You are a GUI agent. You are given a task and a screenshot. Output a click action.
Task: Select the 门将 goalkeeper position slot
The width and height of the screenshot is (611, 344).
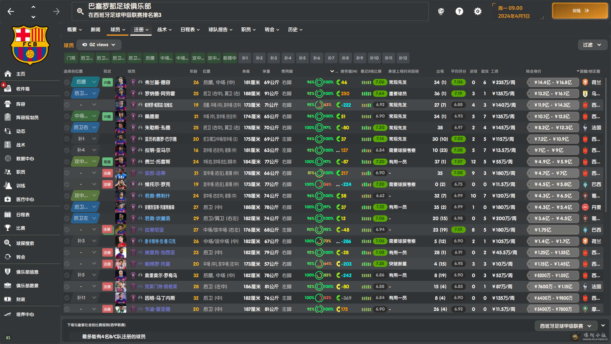pos(71,58)
